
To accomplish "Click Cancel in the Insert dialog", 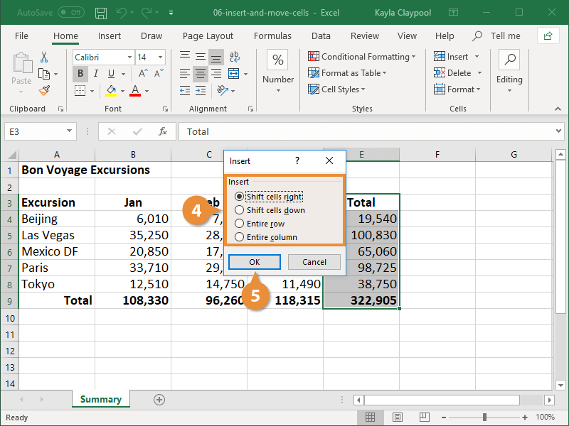I will coord(314,262).
